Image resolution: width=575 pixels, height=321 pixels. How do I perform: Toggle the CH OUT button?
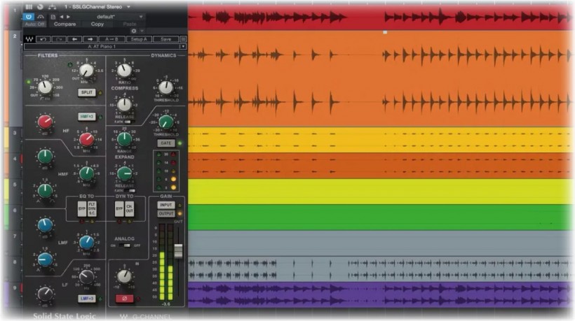[x=130, y=209]
